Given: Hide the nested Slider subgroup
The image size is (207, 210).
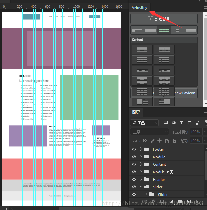Looking at the screenshot, I should pyautogui.click(x=134, y=194).
